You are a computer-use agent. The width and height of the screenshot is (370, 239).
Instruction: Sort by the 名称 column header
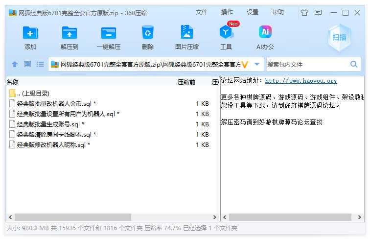coord(12,82)
